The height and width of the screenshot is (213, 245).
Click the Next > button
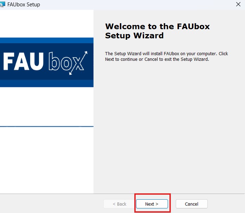(x=152, y=204)
